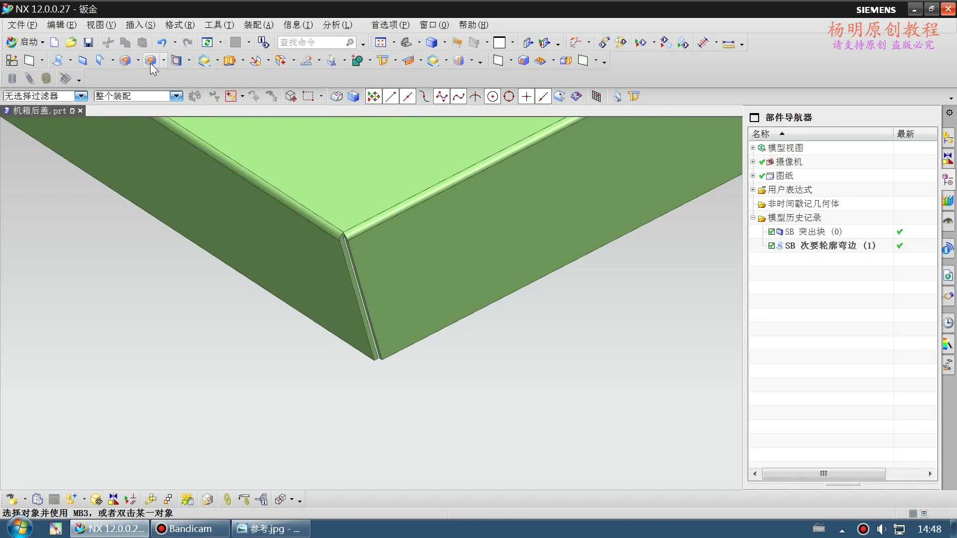
Task: Open the 分析(L) menu
Action: pos(337,25)
